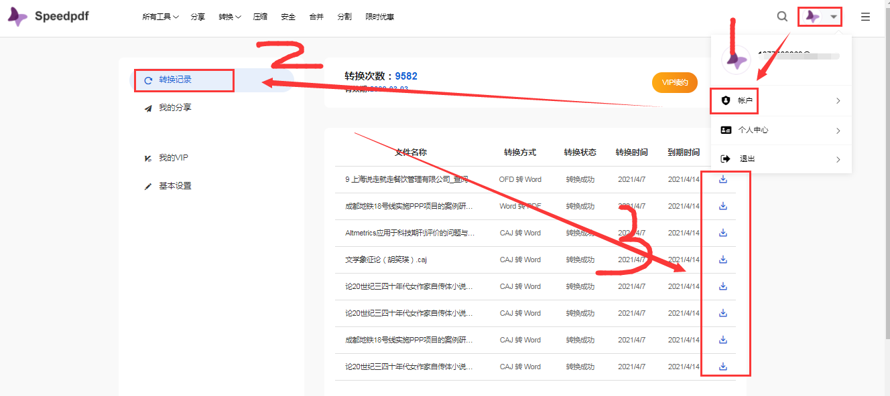Expand the 转换 dropdown in navbar
890x396 pixels.
(229, 17)
